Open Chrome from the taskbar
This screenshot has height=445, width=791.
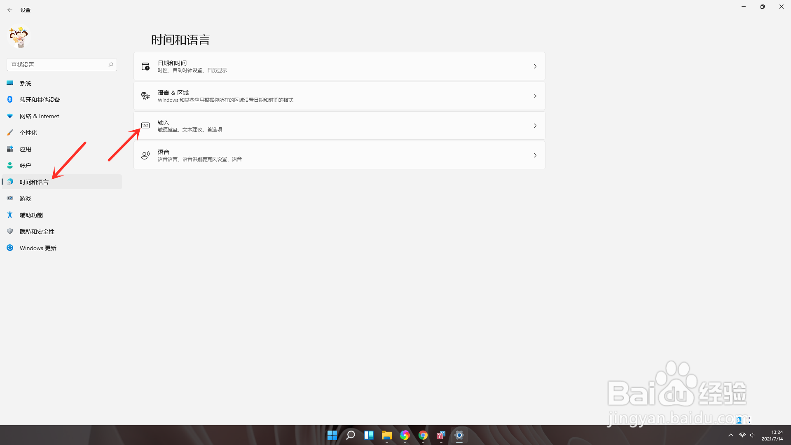point(423,436)
